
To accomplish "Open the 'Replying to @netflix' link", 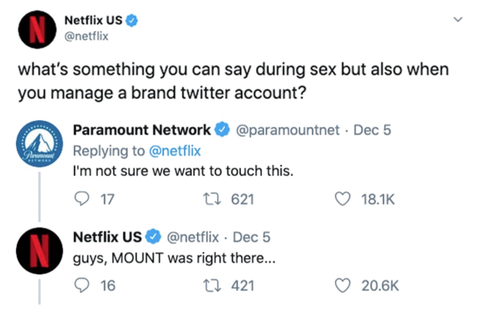I will 137,151.
